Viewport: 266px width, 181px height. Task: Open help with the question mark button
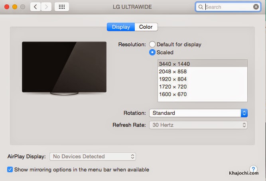point(253,169)
